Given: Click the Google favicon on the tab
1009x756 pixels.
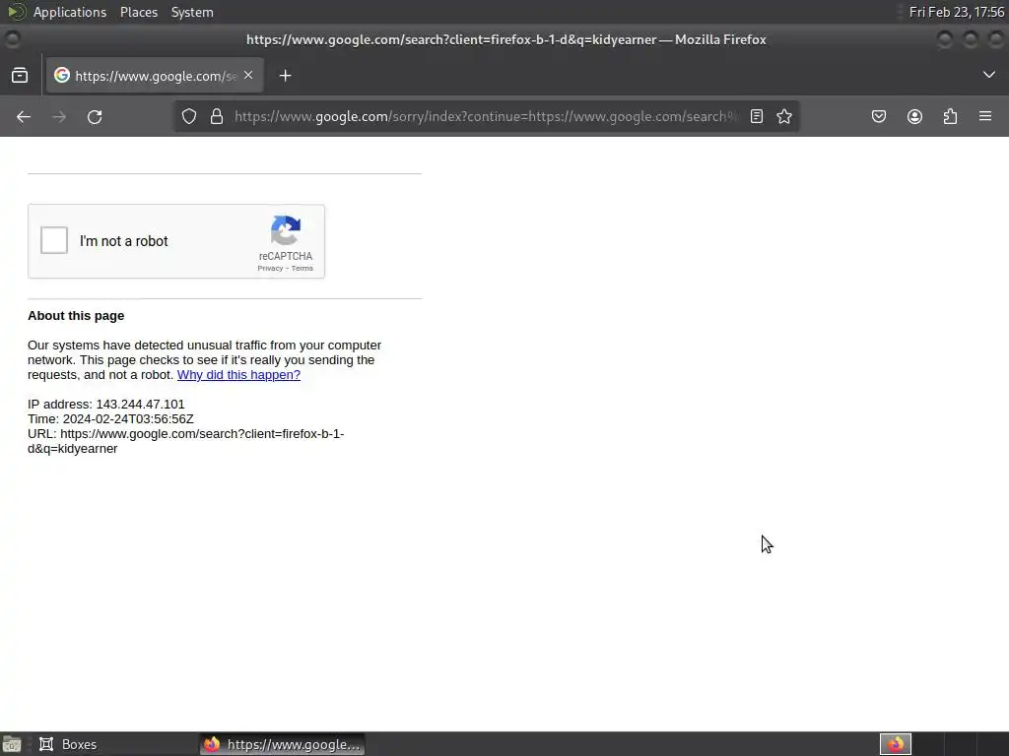Looking at the screenshot, I should click(x=62, y=75).
